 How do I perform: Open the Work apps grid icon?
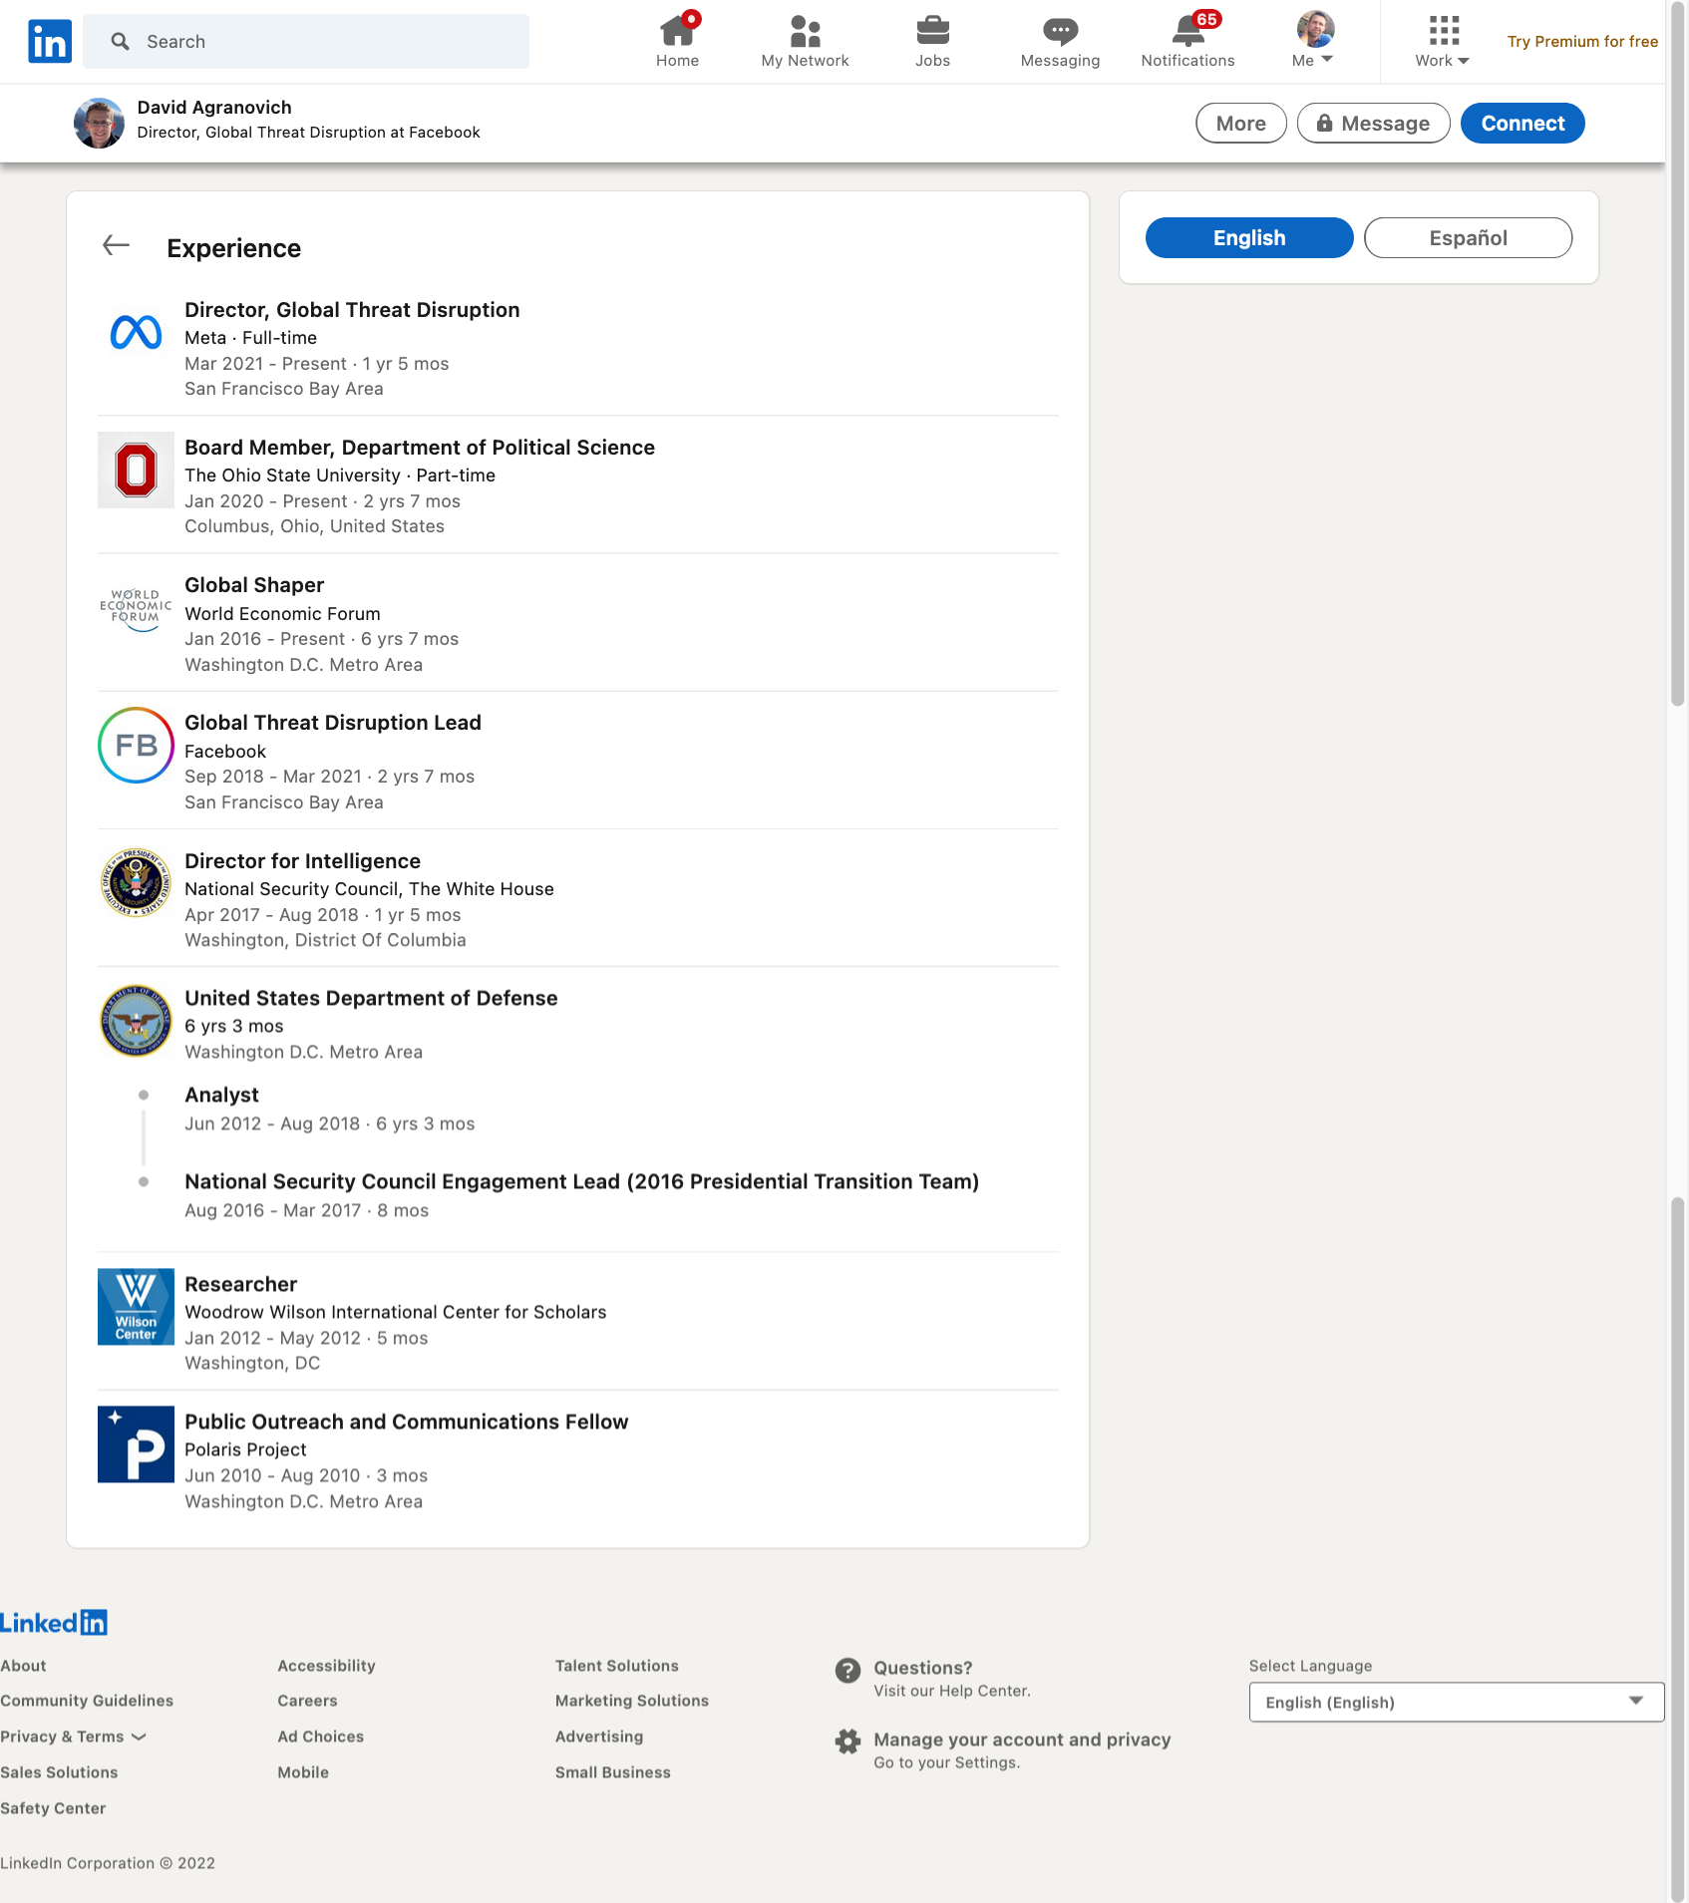pos(1443,30)
